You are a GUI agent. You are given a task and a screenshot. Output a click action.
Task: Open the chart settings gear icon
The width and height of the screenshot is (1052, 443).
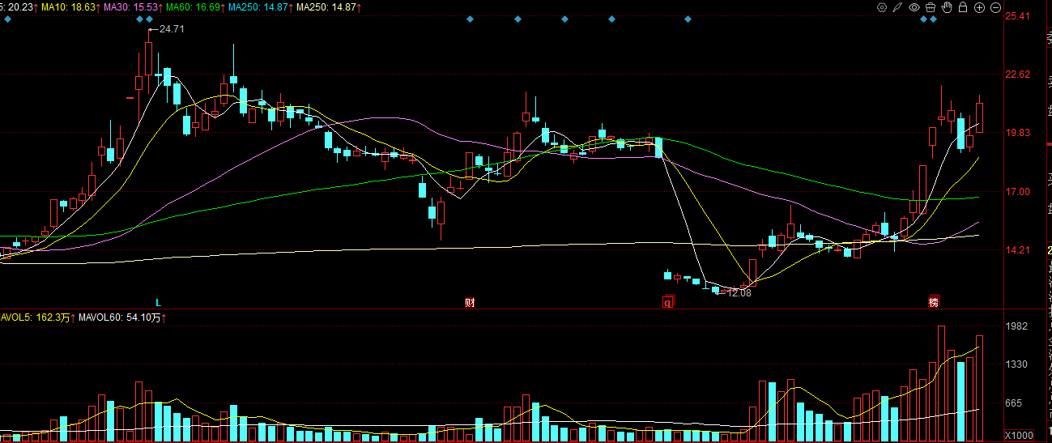click(882, 7)
